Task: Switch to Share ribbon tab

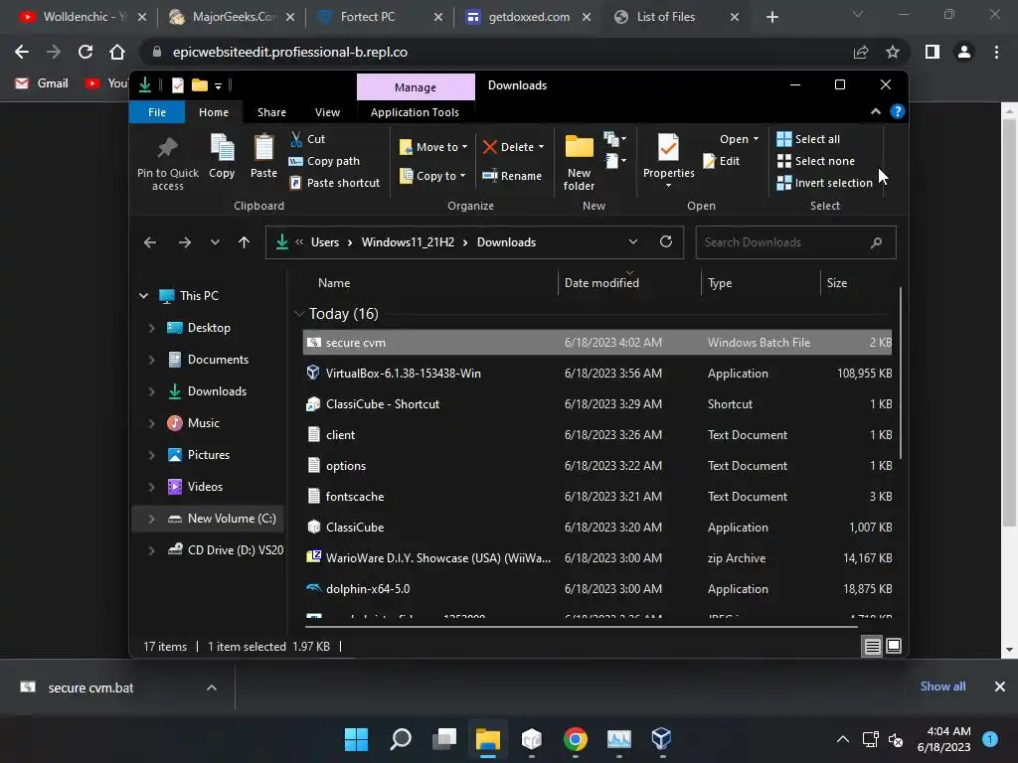Action: [x=271, y=112]
